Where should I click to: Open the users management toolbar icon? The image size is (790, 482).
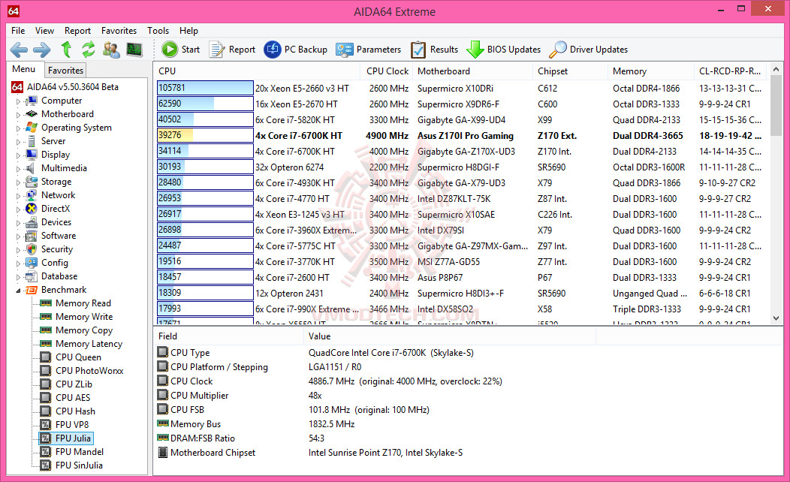[111, 50]
